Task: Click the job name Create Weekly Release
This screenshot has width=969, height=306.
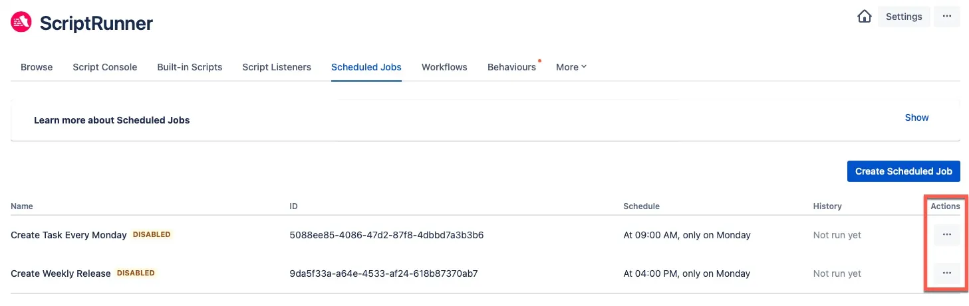Action: coord(61,273)
